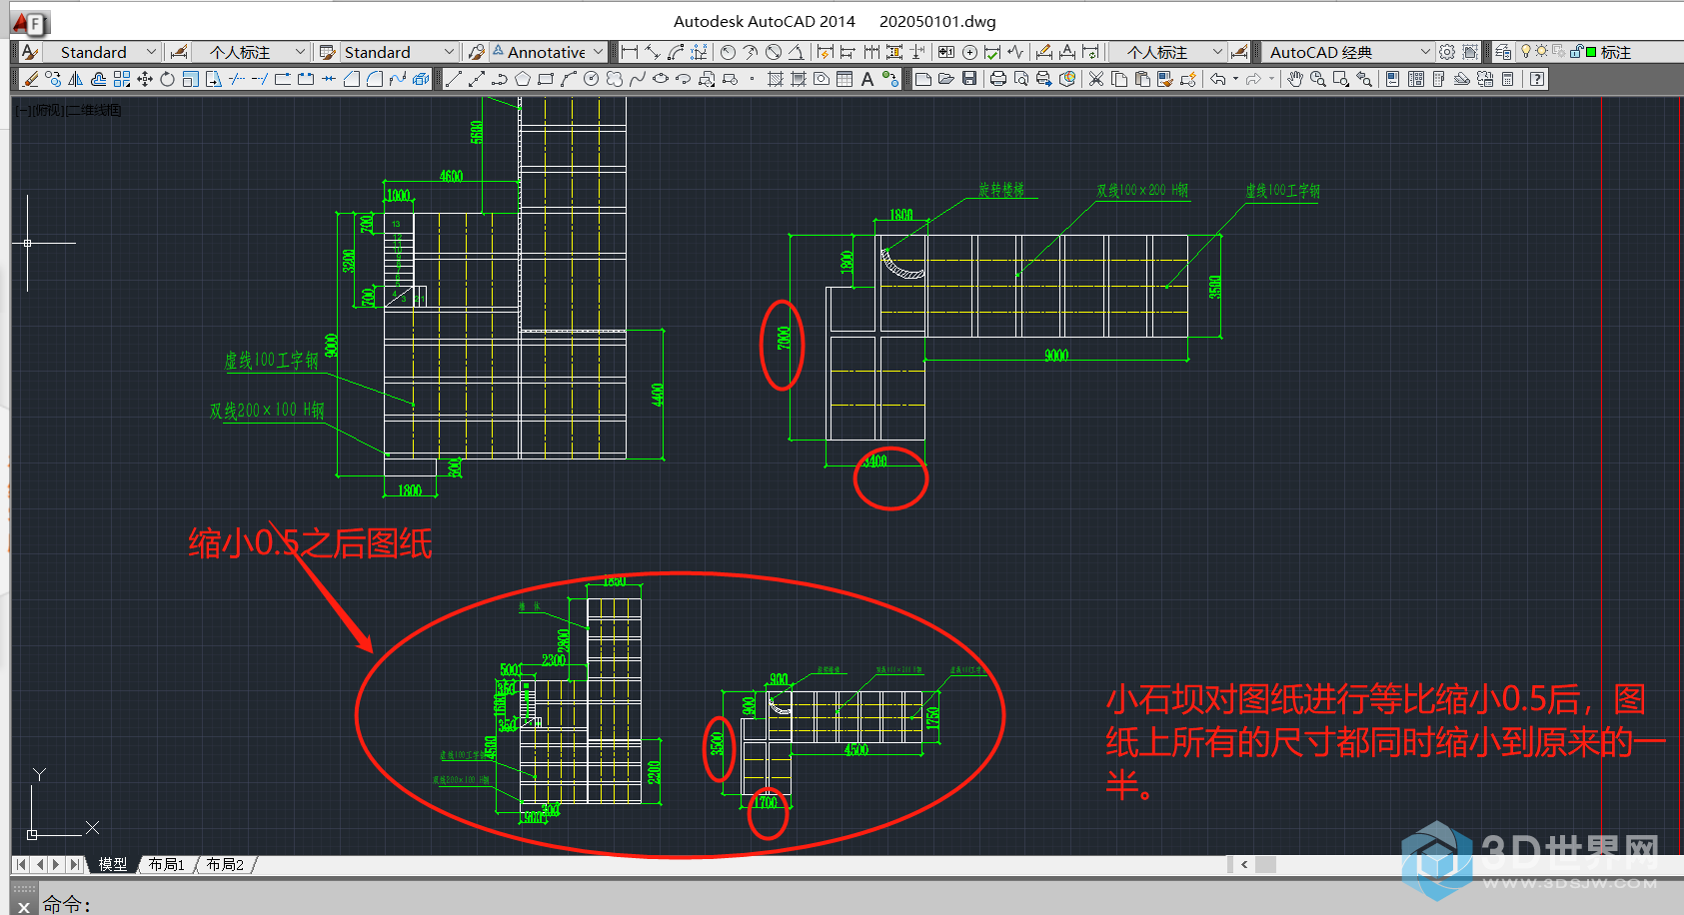Go to first layout tab arrow
1684x915 pixels.
pyautogui.click(x=21, y=864)
